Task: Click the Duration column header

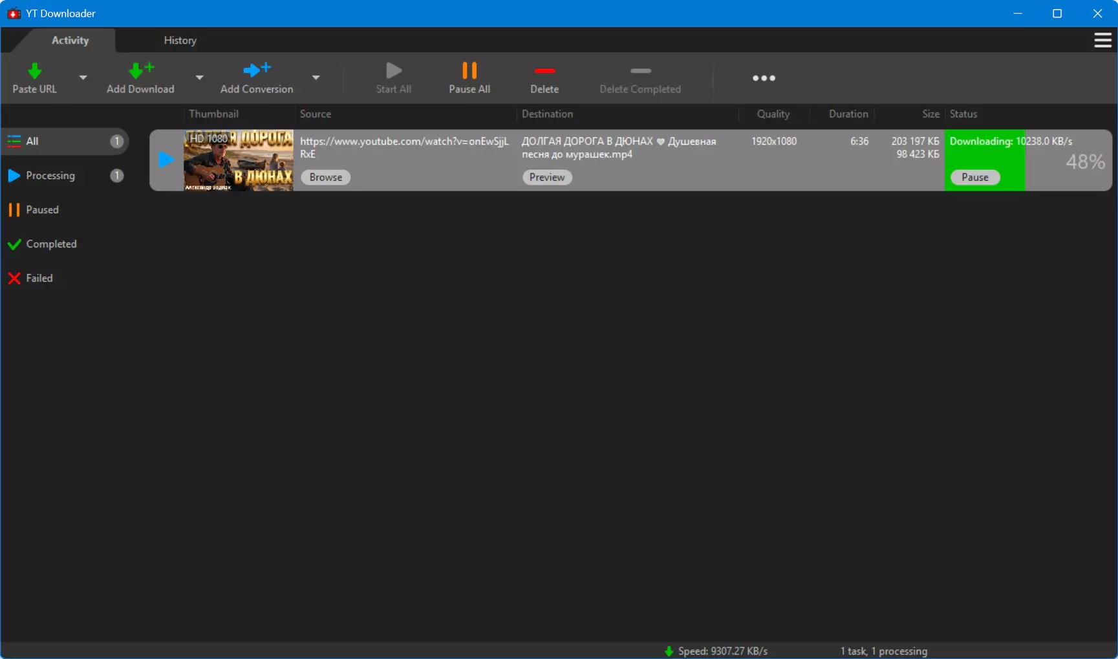Action: pos(848,114)
